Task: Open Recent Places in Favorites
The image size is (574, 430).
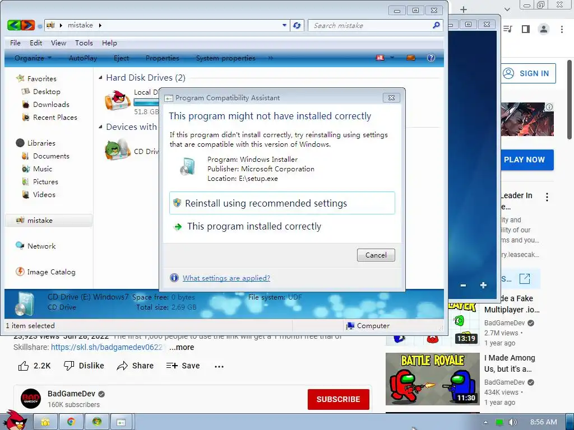Action: 55,117
